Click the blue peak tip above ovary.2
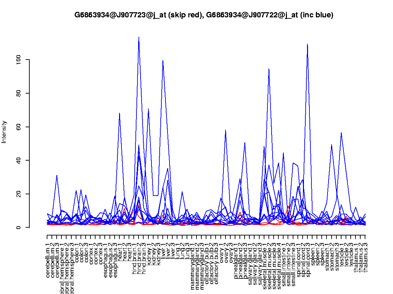 (x=225, y=130)
